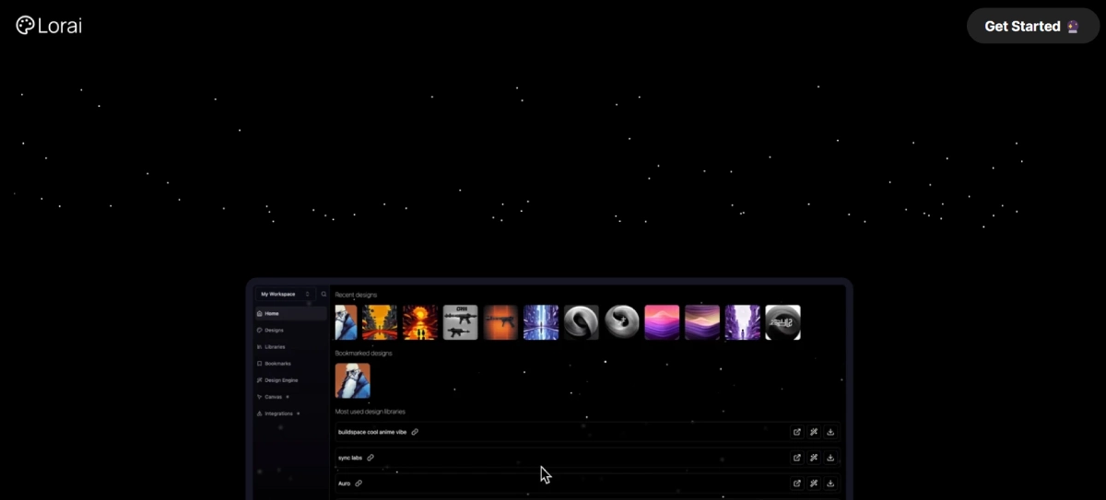
Task: Open Integrations in the sidebar
Action: [x=278, y=413]
